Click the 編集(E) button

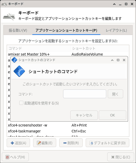45,143
